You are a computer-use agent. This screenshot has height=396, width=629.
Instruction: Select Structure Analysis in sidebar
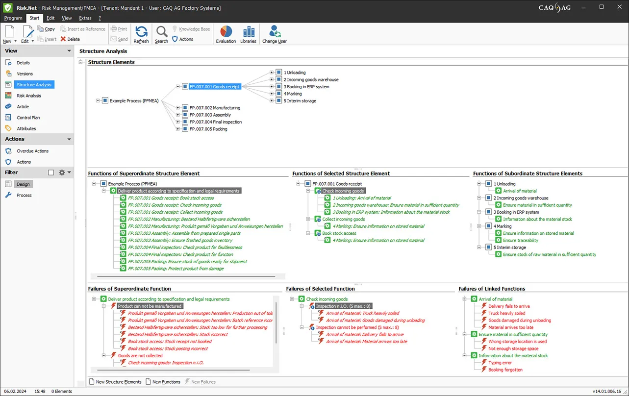click(x=34, y=85)
